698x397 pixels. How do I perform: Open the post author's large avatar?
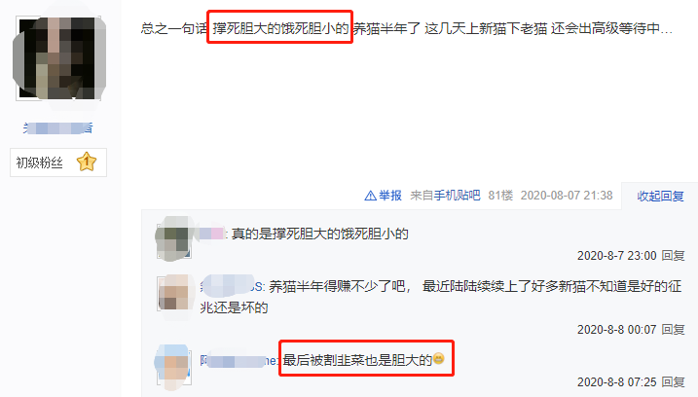pos(58,58)
